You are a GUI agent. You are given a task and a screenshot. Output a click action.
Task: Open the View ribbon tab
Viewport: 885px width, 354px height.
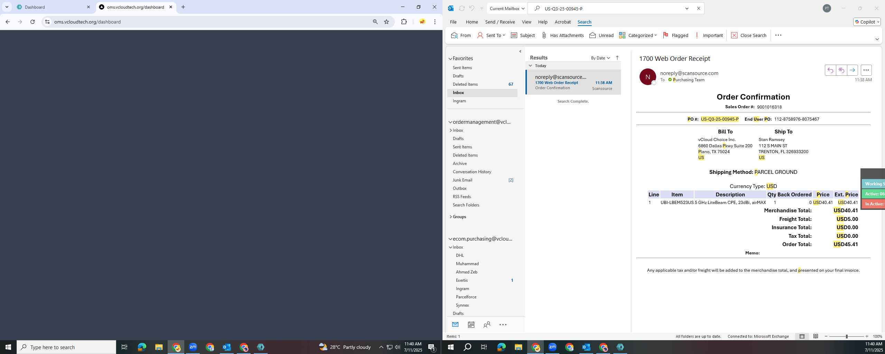(527, 22)
